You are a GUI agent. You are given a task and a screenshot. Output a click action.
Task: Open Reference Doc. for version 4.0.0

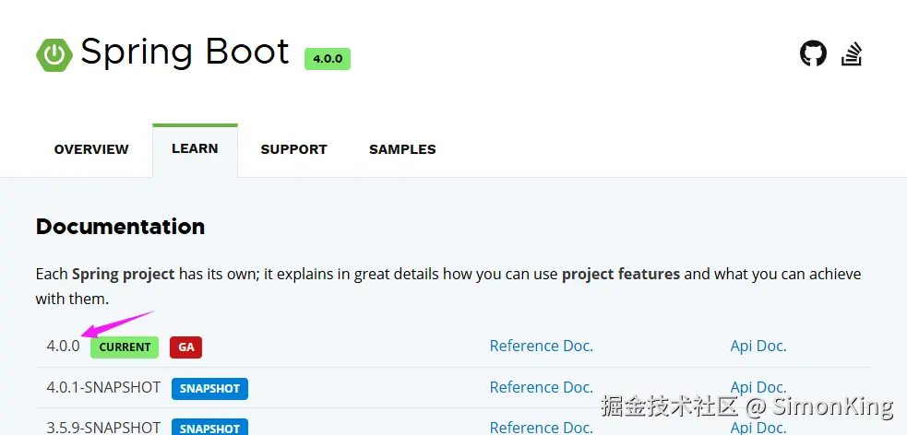tap(541, 347)
